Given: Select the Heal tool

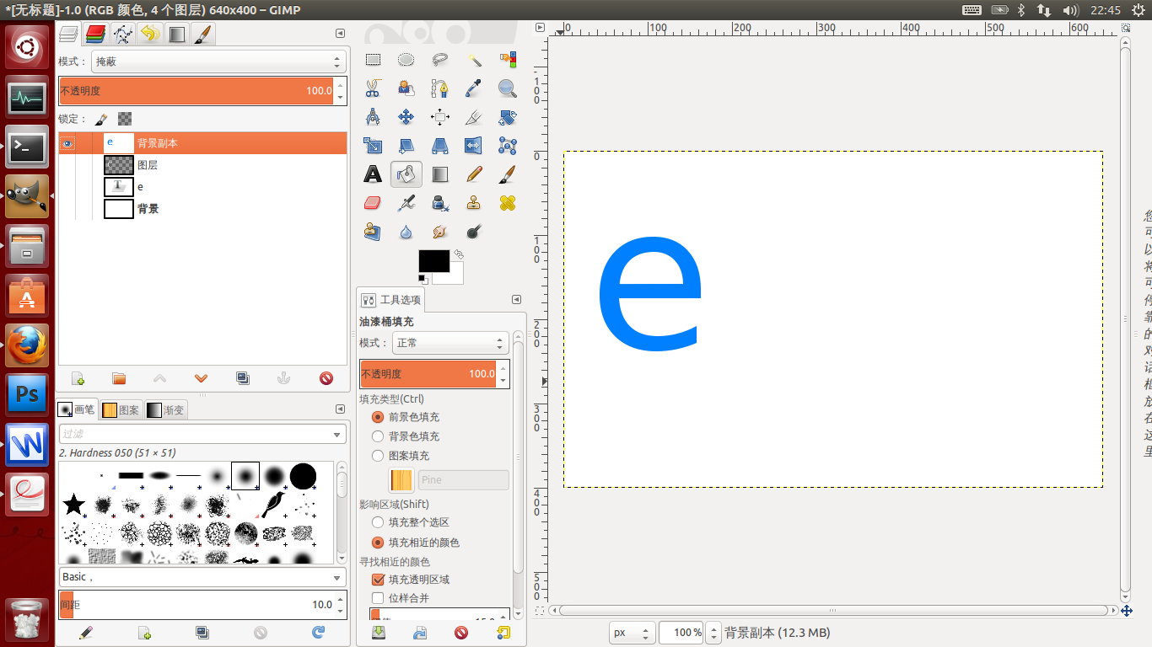Looking at the screenshot, I should pyautogui.click(x=507, y=203).
